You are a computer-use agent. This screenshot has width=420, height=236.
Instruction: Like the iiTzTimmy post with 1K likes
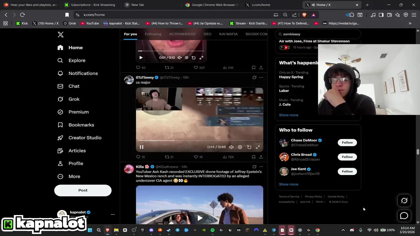coord(198,157)
